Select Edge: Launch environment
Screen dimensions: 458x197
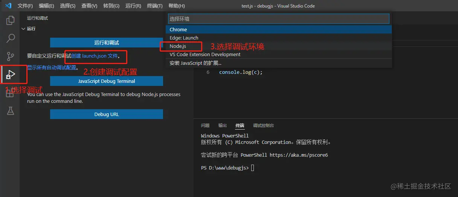[x=279, y=38]
